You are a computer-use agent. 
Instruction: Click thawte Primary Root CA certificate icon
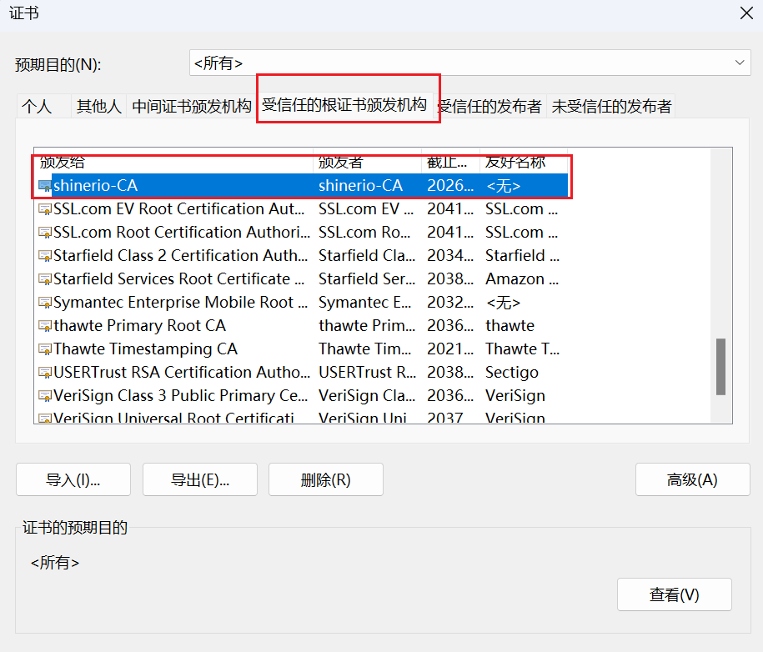pyautogui.click(x=45, y=326)
